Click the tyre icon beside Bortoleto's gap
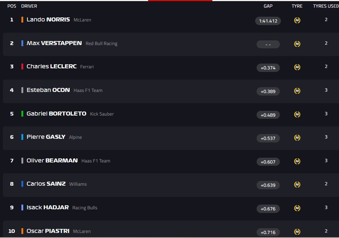This screenshot has width=339, height=238. pos(297,114)
